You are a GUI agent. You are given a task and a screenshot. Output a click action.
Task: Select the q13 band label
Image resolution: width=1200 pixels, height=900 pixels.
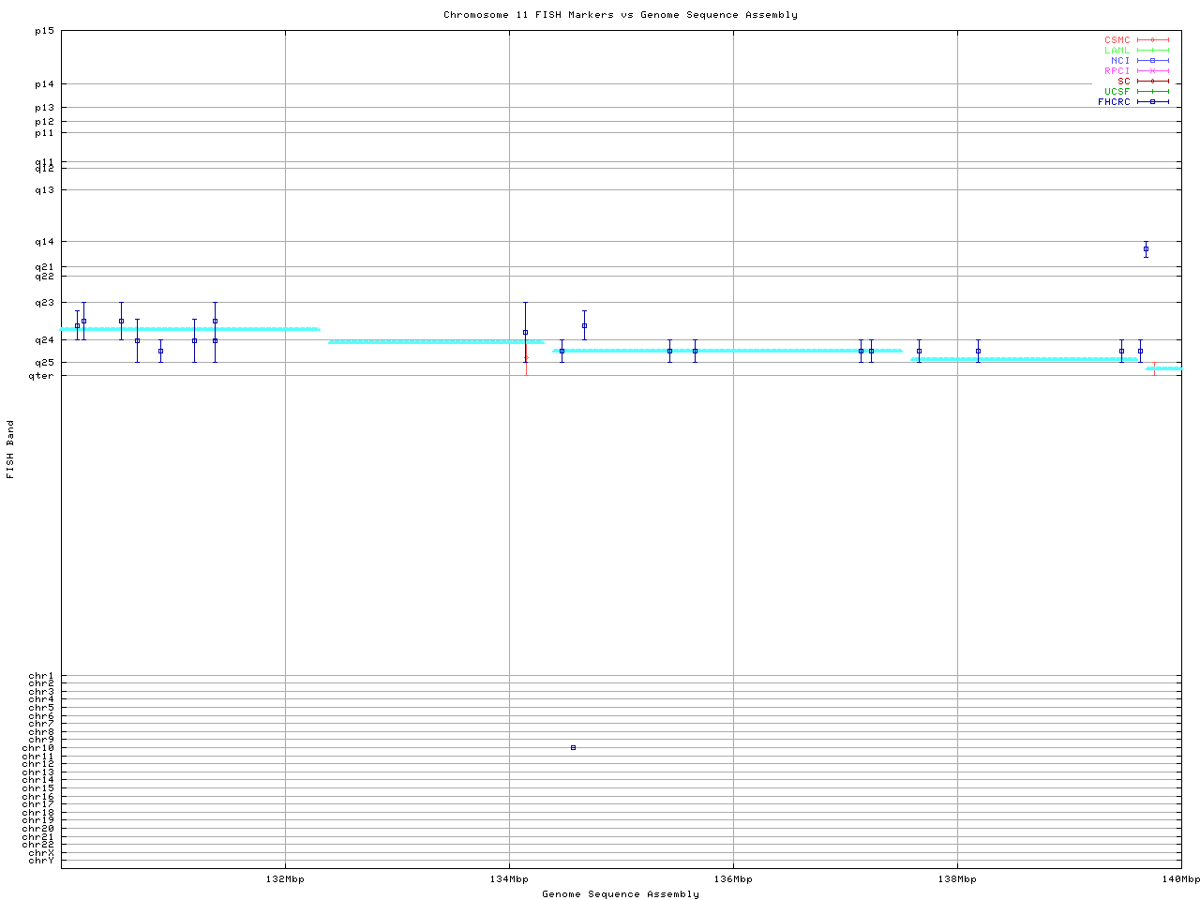coord(44,190)
